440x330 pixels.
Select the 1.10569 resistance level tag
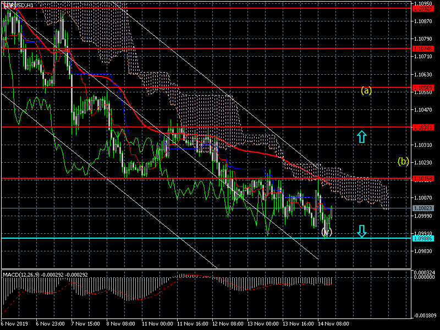click(x=423, y=87)
